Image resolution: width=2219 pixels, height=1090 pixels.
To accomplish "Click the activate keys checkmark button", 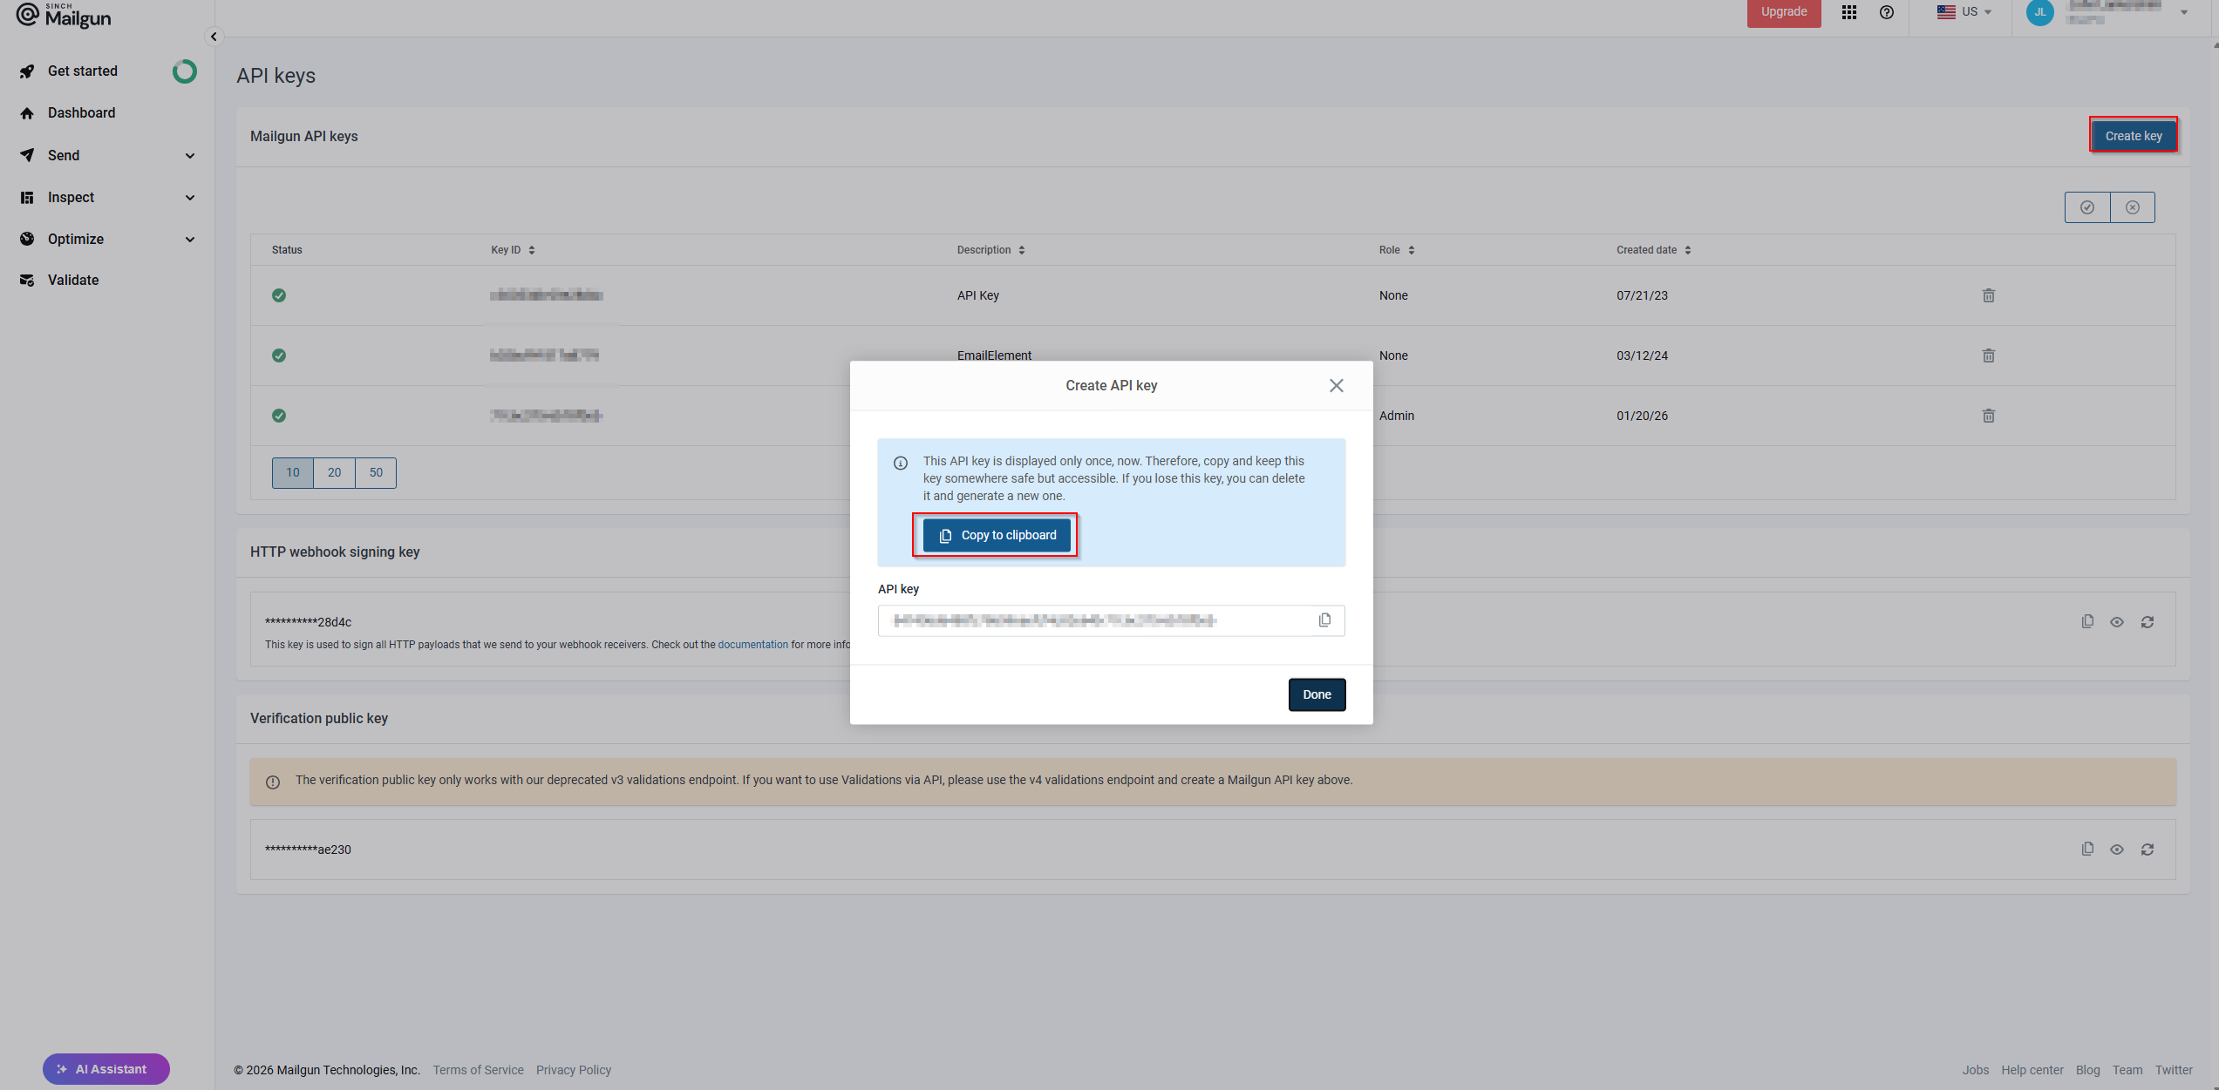I will pyautogui.click(x=2086, y=207).
